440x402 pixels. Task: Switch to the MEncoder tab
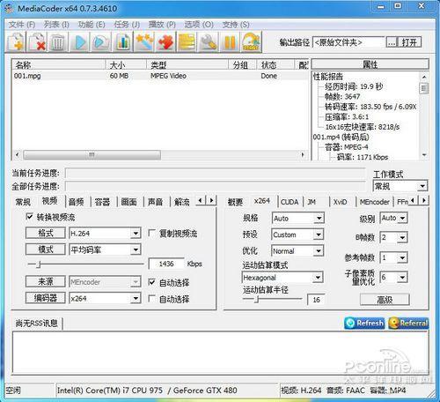[374, 202]
